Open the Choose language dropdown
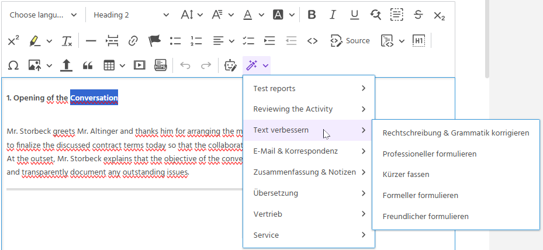 tap(43, 15)
